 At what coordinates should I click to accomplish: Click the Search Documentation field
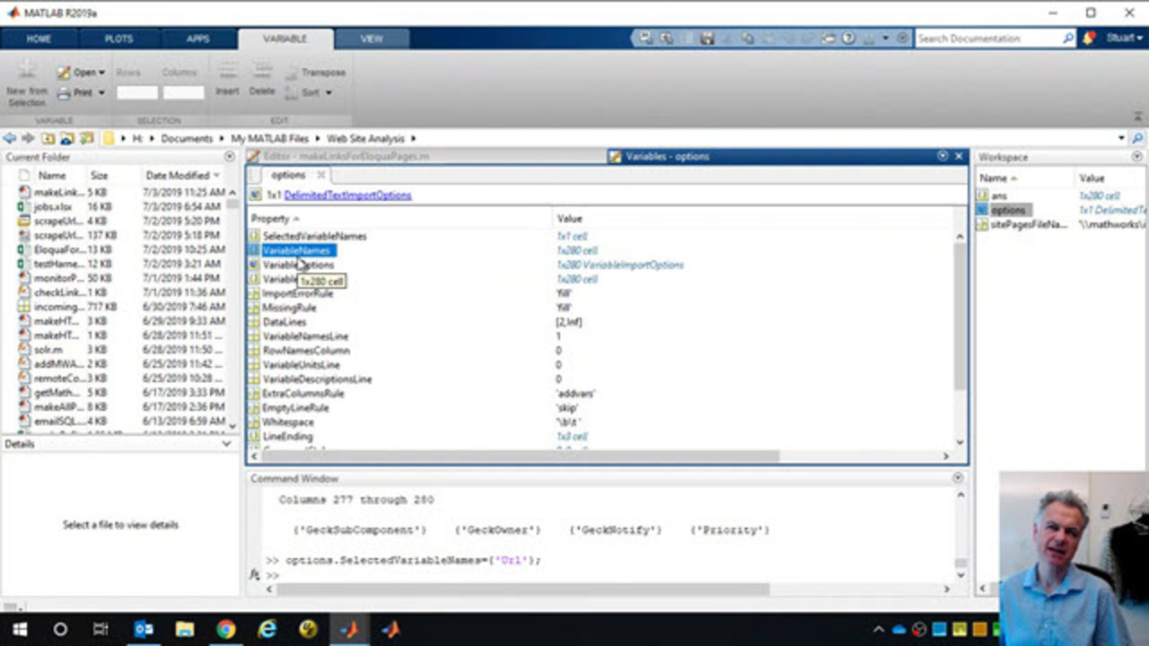[987, 39]
